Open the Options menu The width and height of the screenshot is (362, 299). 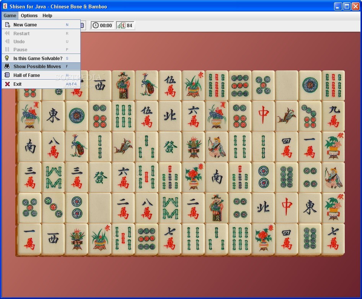(29, 15)
